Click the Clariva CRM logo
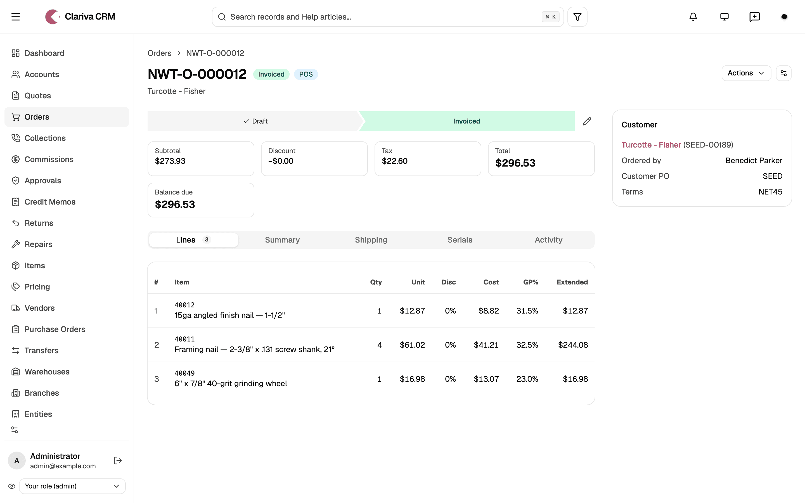The image size is (805, 503). tap(80, 17)
